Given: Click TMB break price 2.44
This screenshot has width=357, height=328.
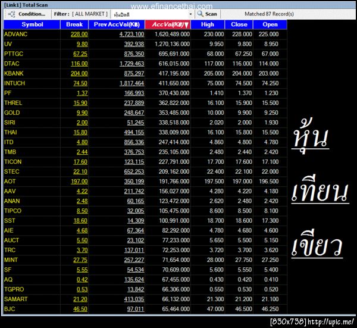Looking at the screenshot, I should point(82,152).
